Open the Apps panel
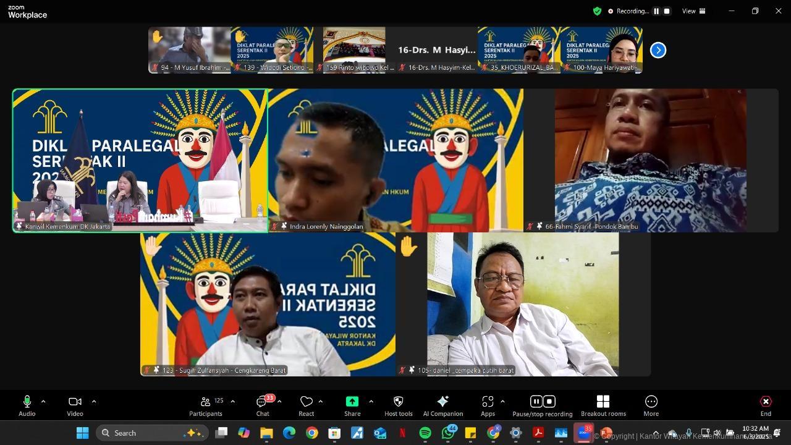Image resolution: width=791 pixels, height=445 pixels. pyautogui.click(x=488, y=405)
